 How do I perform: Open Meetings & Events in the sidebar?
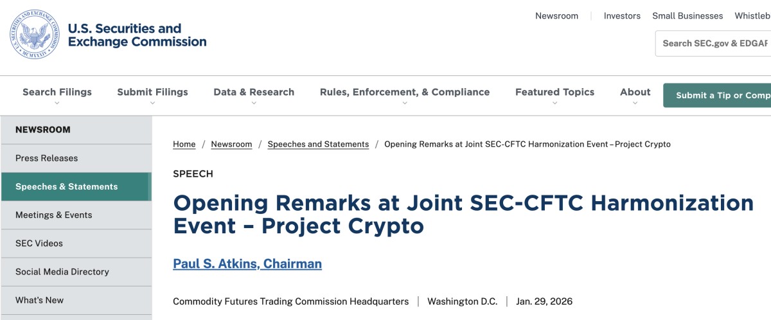tap(53, 215)
